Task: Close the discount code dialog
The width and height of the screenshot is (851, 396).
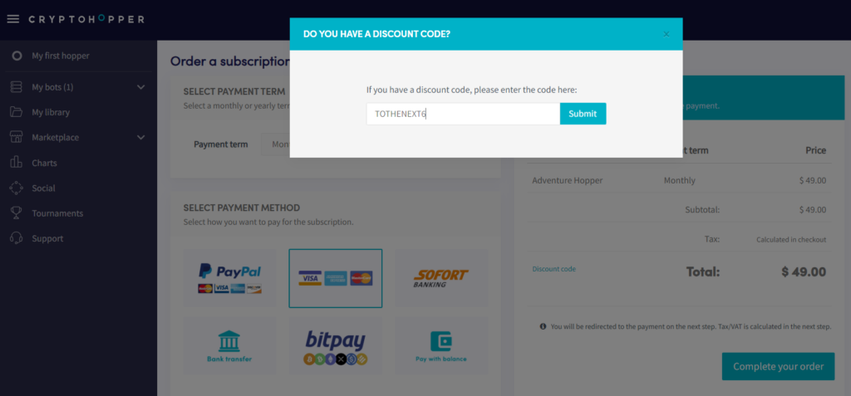Action: (x=667, y=34)
